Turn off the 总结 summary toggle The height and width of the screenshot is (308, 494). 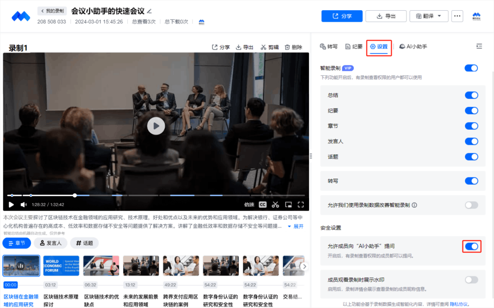point(471,95)
